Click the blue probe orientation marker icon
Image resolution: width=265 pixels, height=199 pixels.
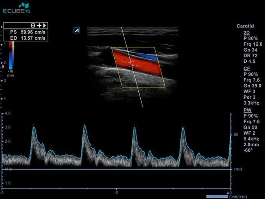[x=77, y=30]
